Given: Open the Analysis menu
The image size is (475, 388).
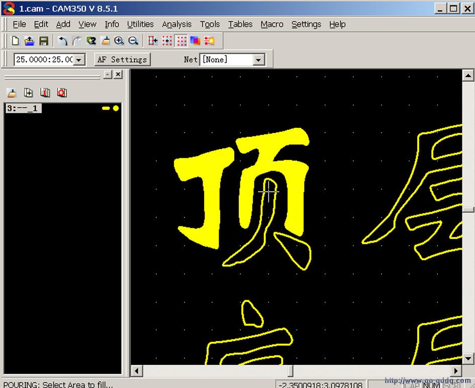Looking at the screenshot, I should (x=176, y=24).
